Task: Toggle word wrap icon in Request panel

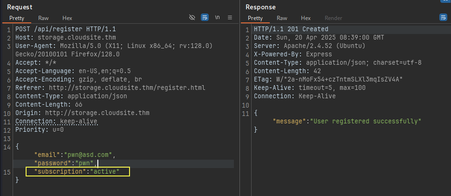Action: [205, 18]
